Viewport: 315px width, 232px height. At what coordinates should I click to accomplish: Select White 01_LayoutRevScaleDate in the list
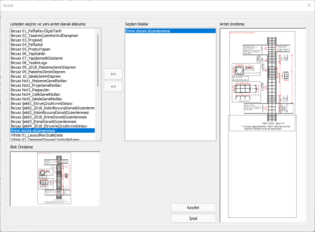(x=37, y=135)
